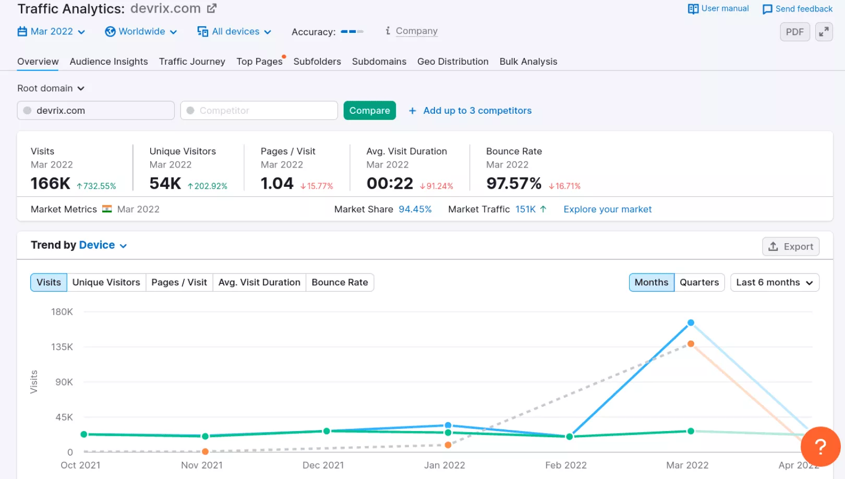Click the accuracy level indicator bar
845x479 pixels.
(352, 32)
